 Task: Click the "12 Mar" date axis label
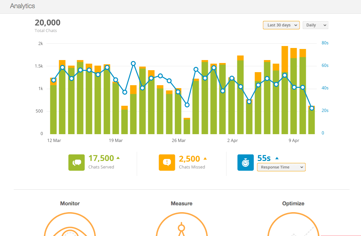54,140
